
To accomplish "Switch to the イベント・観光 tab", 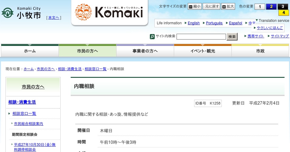I will 203,51.
